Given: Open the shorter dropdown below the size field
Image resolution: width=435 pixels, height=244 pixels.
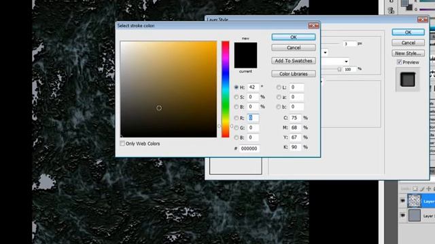Looking at the screenshot, I should click(x=325, y=52).
